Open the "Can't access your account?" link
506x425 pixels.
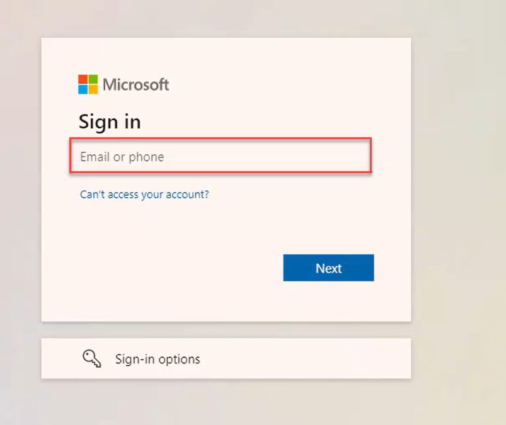point(144,195)
